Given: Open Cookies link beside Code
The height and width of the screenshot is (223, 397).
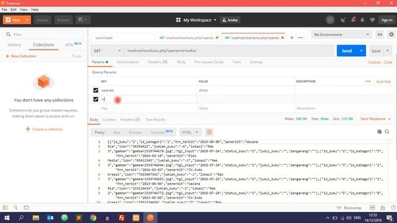Looking at the screenshot, I should tap(374, 62).
